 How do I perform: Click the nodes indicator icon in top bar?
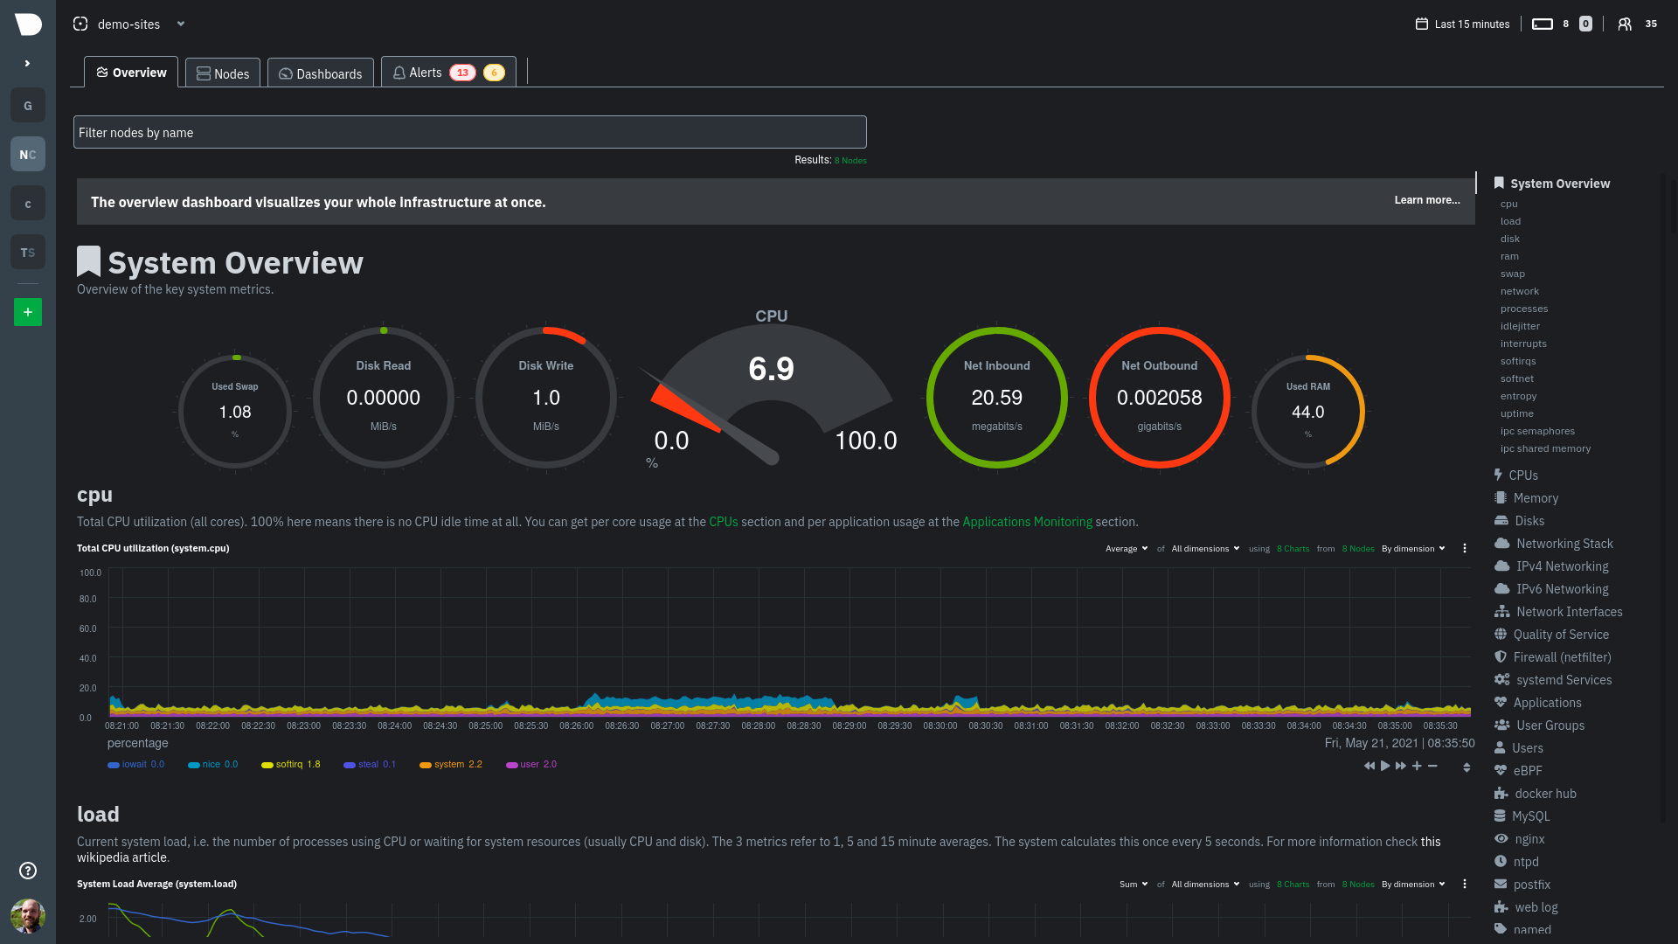(x=1542, y=24)
